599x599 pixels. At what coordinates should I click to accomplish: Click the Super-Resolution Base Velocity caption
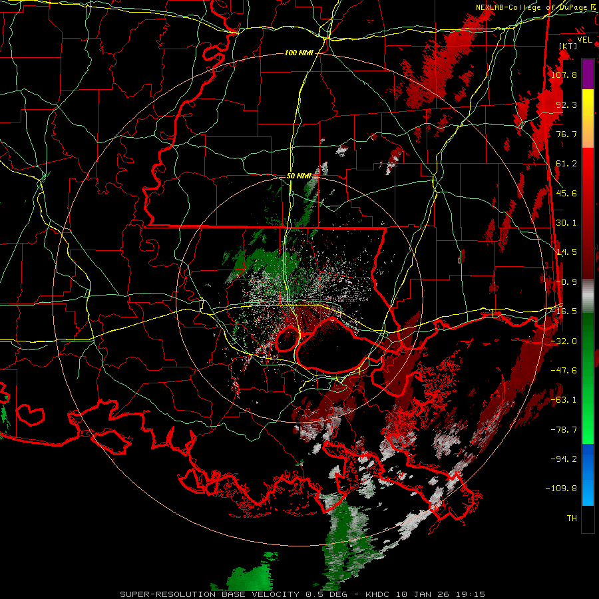(x=303, y=594)
